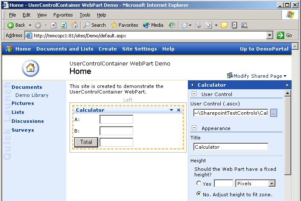Open the Pixels height unit dropdown
Viewport: 301px width, 201px height.
[x=272, y=184]
